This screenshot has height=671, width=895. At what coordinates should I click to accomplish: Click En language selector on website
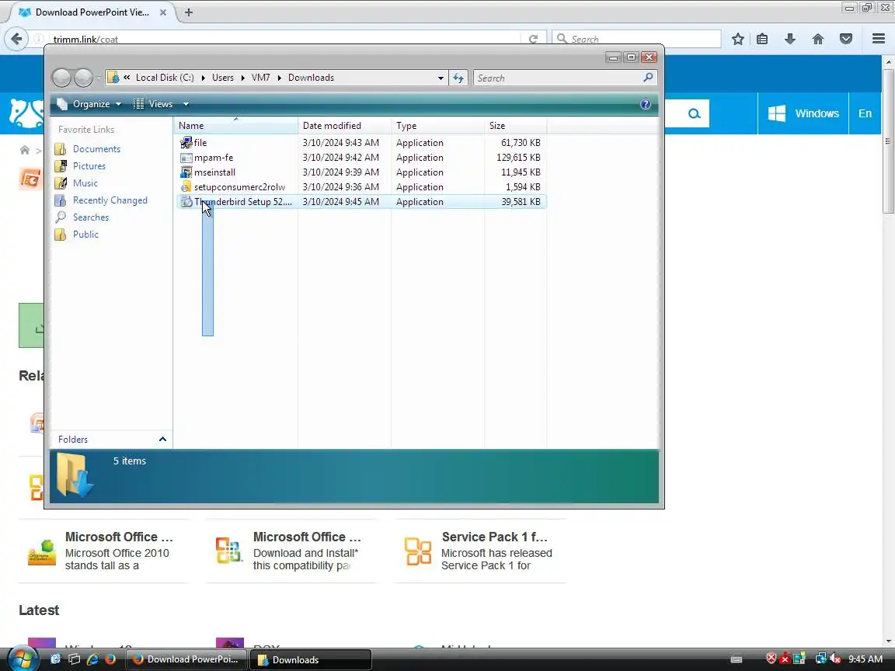click(865, 113)
